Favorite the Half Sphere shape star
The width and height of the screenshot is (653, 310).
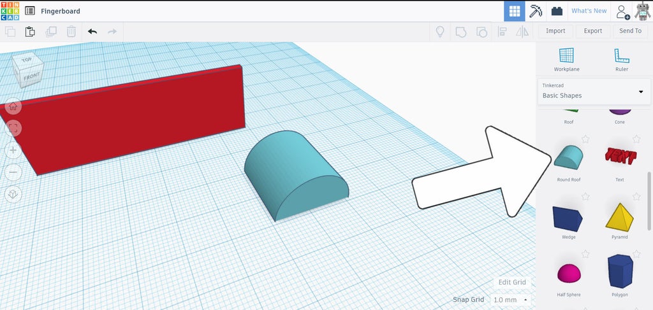pos(585,254)
